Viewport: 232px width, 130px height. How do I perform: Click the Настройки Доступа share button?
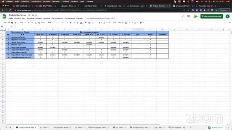[x=212, y=16]
